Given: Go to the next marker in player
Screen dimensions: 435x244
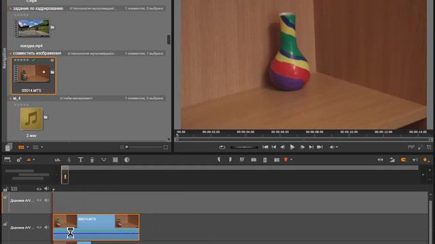Looking at the screenshot, I should [311, 147].
